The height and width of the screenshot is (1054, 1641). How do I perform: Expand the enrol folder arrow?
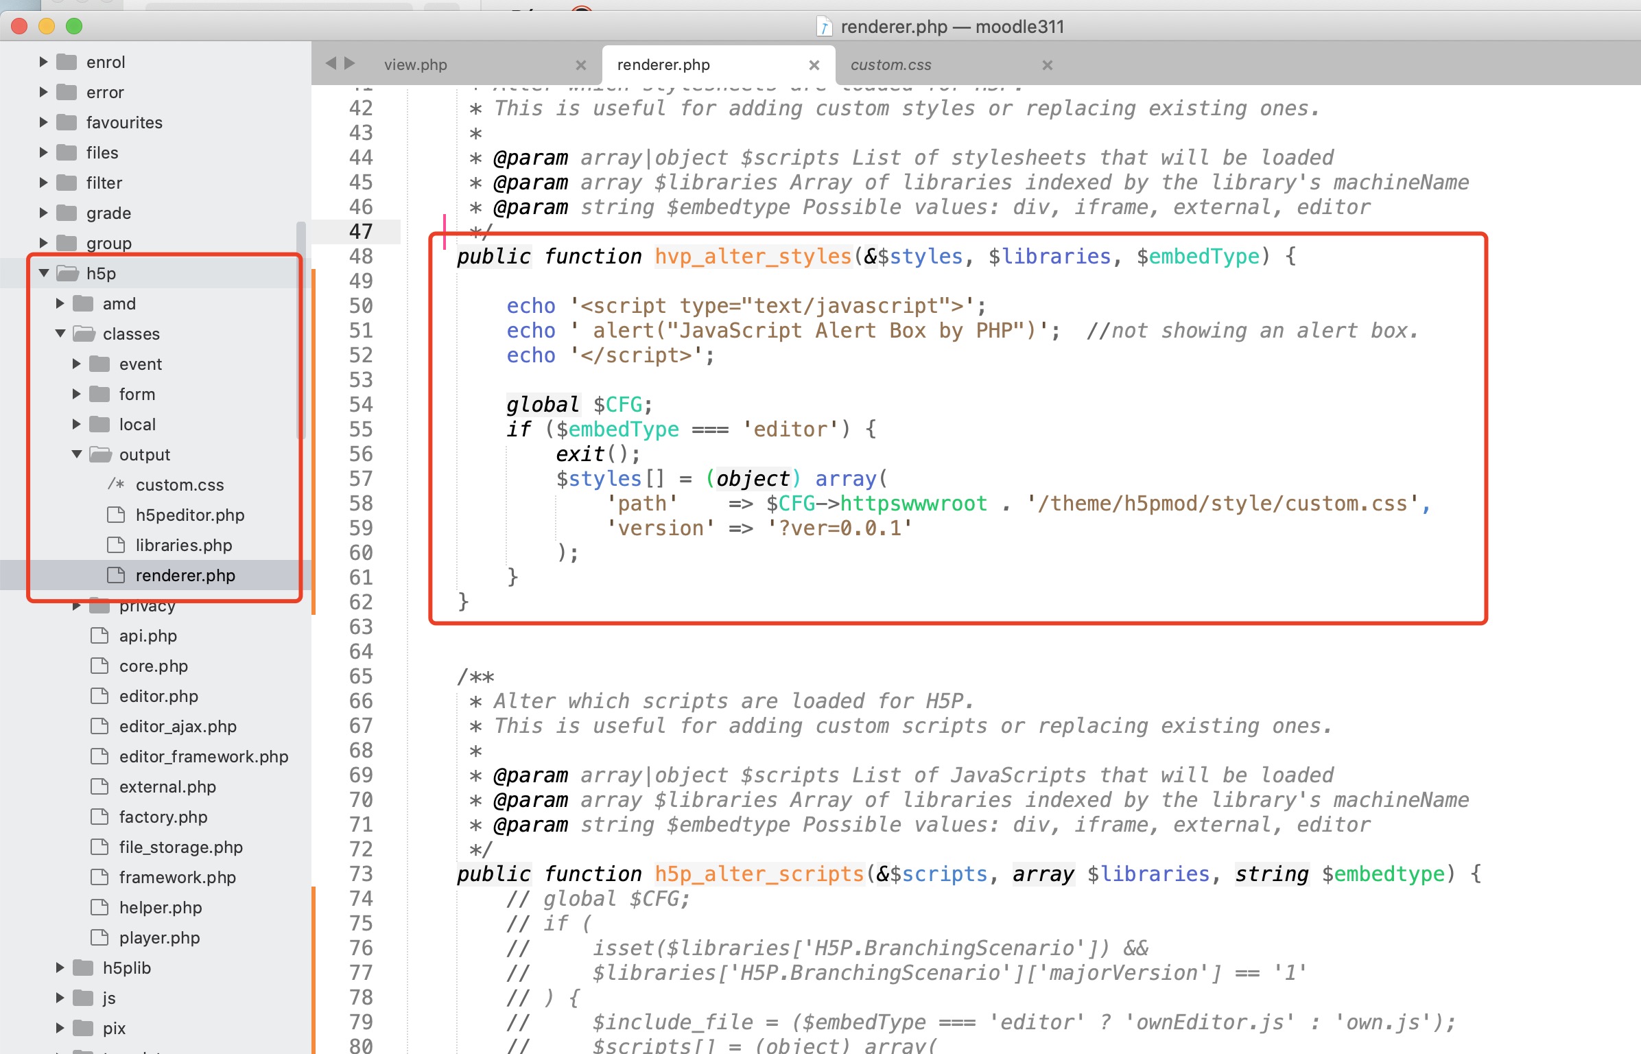point(43,62)
